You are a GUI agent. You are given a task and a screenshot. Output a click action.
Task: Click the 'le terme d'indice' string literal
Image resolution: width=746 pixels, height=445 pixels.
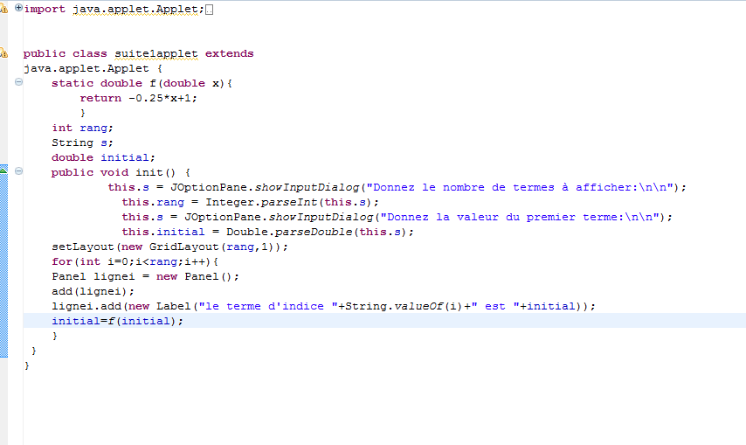[268, 305]
